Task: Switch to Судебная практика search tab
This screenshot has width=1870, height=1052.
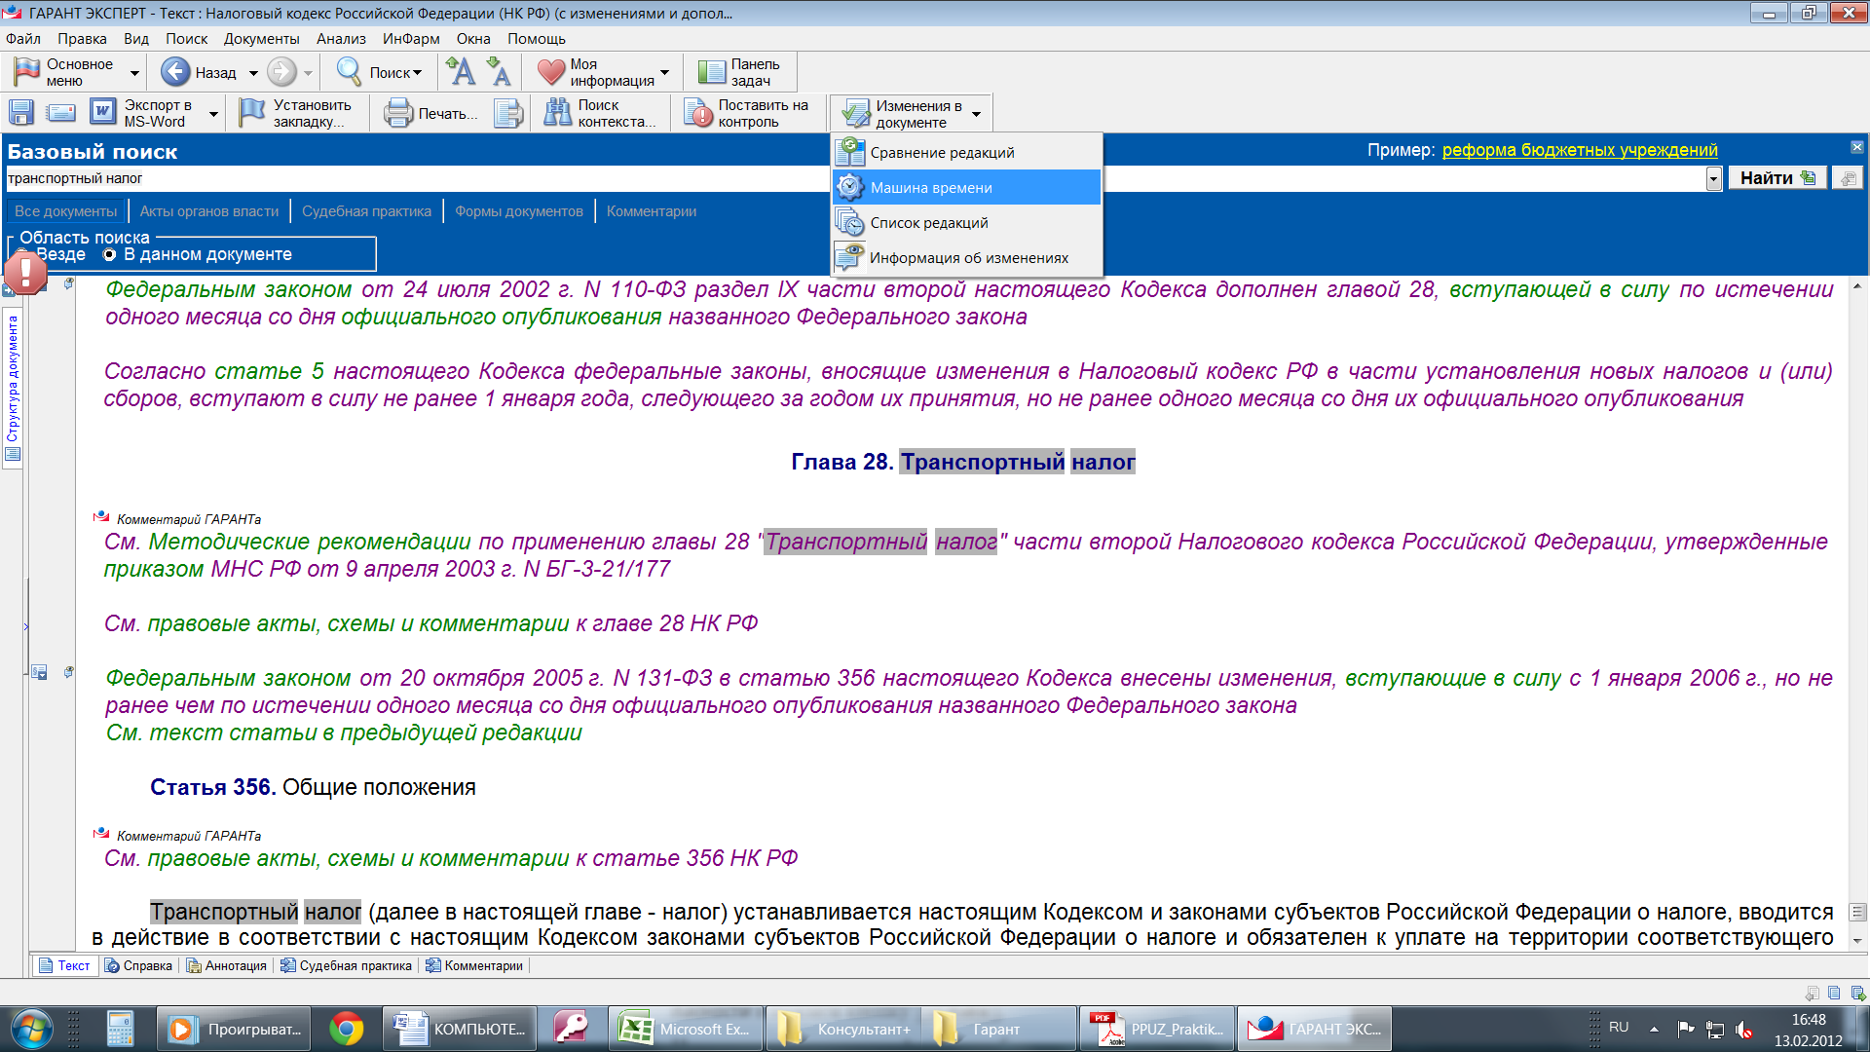Action: 366,211
